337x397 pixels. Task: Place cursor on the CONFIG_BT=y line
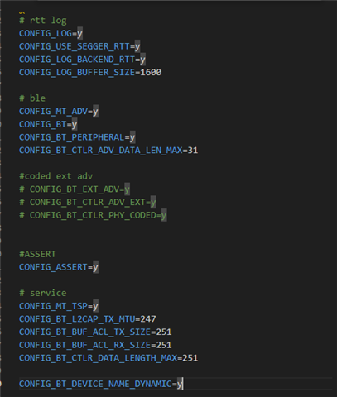click(48, 124)
